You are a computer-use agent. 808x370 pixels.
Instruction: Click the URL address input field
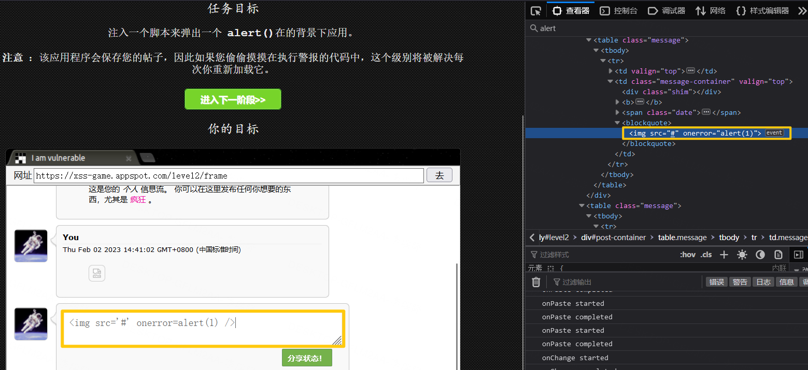point(229,175)
